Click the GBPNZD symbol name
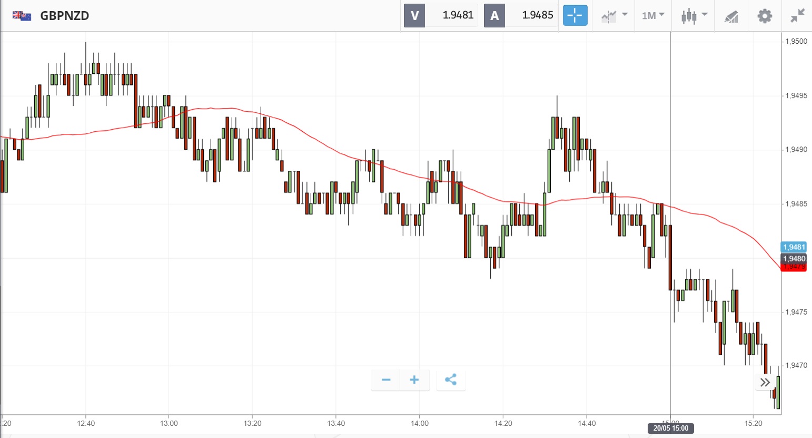Screen dimensions: 812x438 (x=65, y=16)
